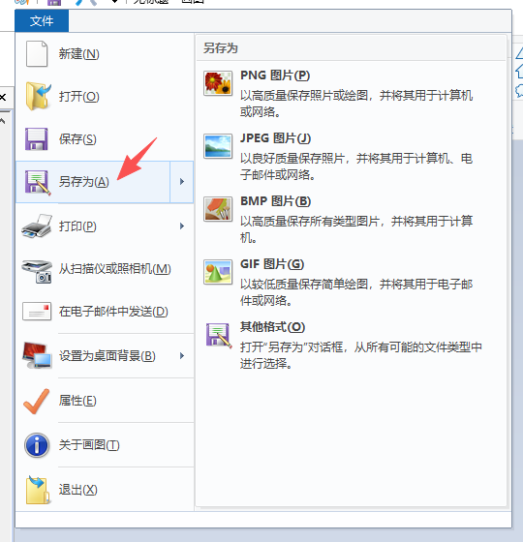
Task: Select 另存为(A) menu entry
Action: [x=93, y=182]
